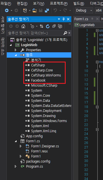Select the System.Drawing reference
Screen dimensions: 103x180
click(40, 116)
